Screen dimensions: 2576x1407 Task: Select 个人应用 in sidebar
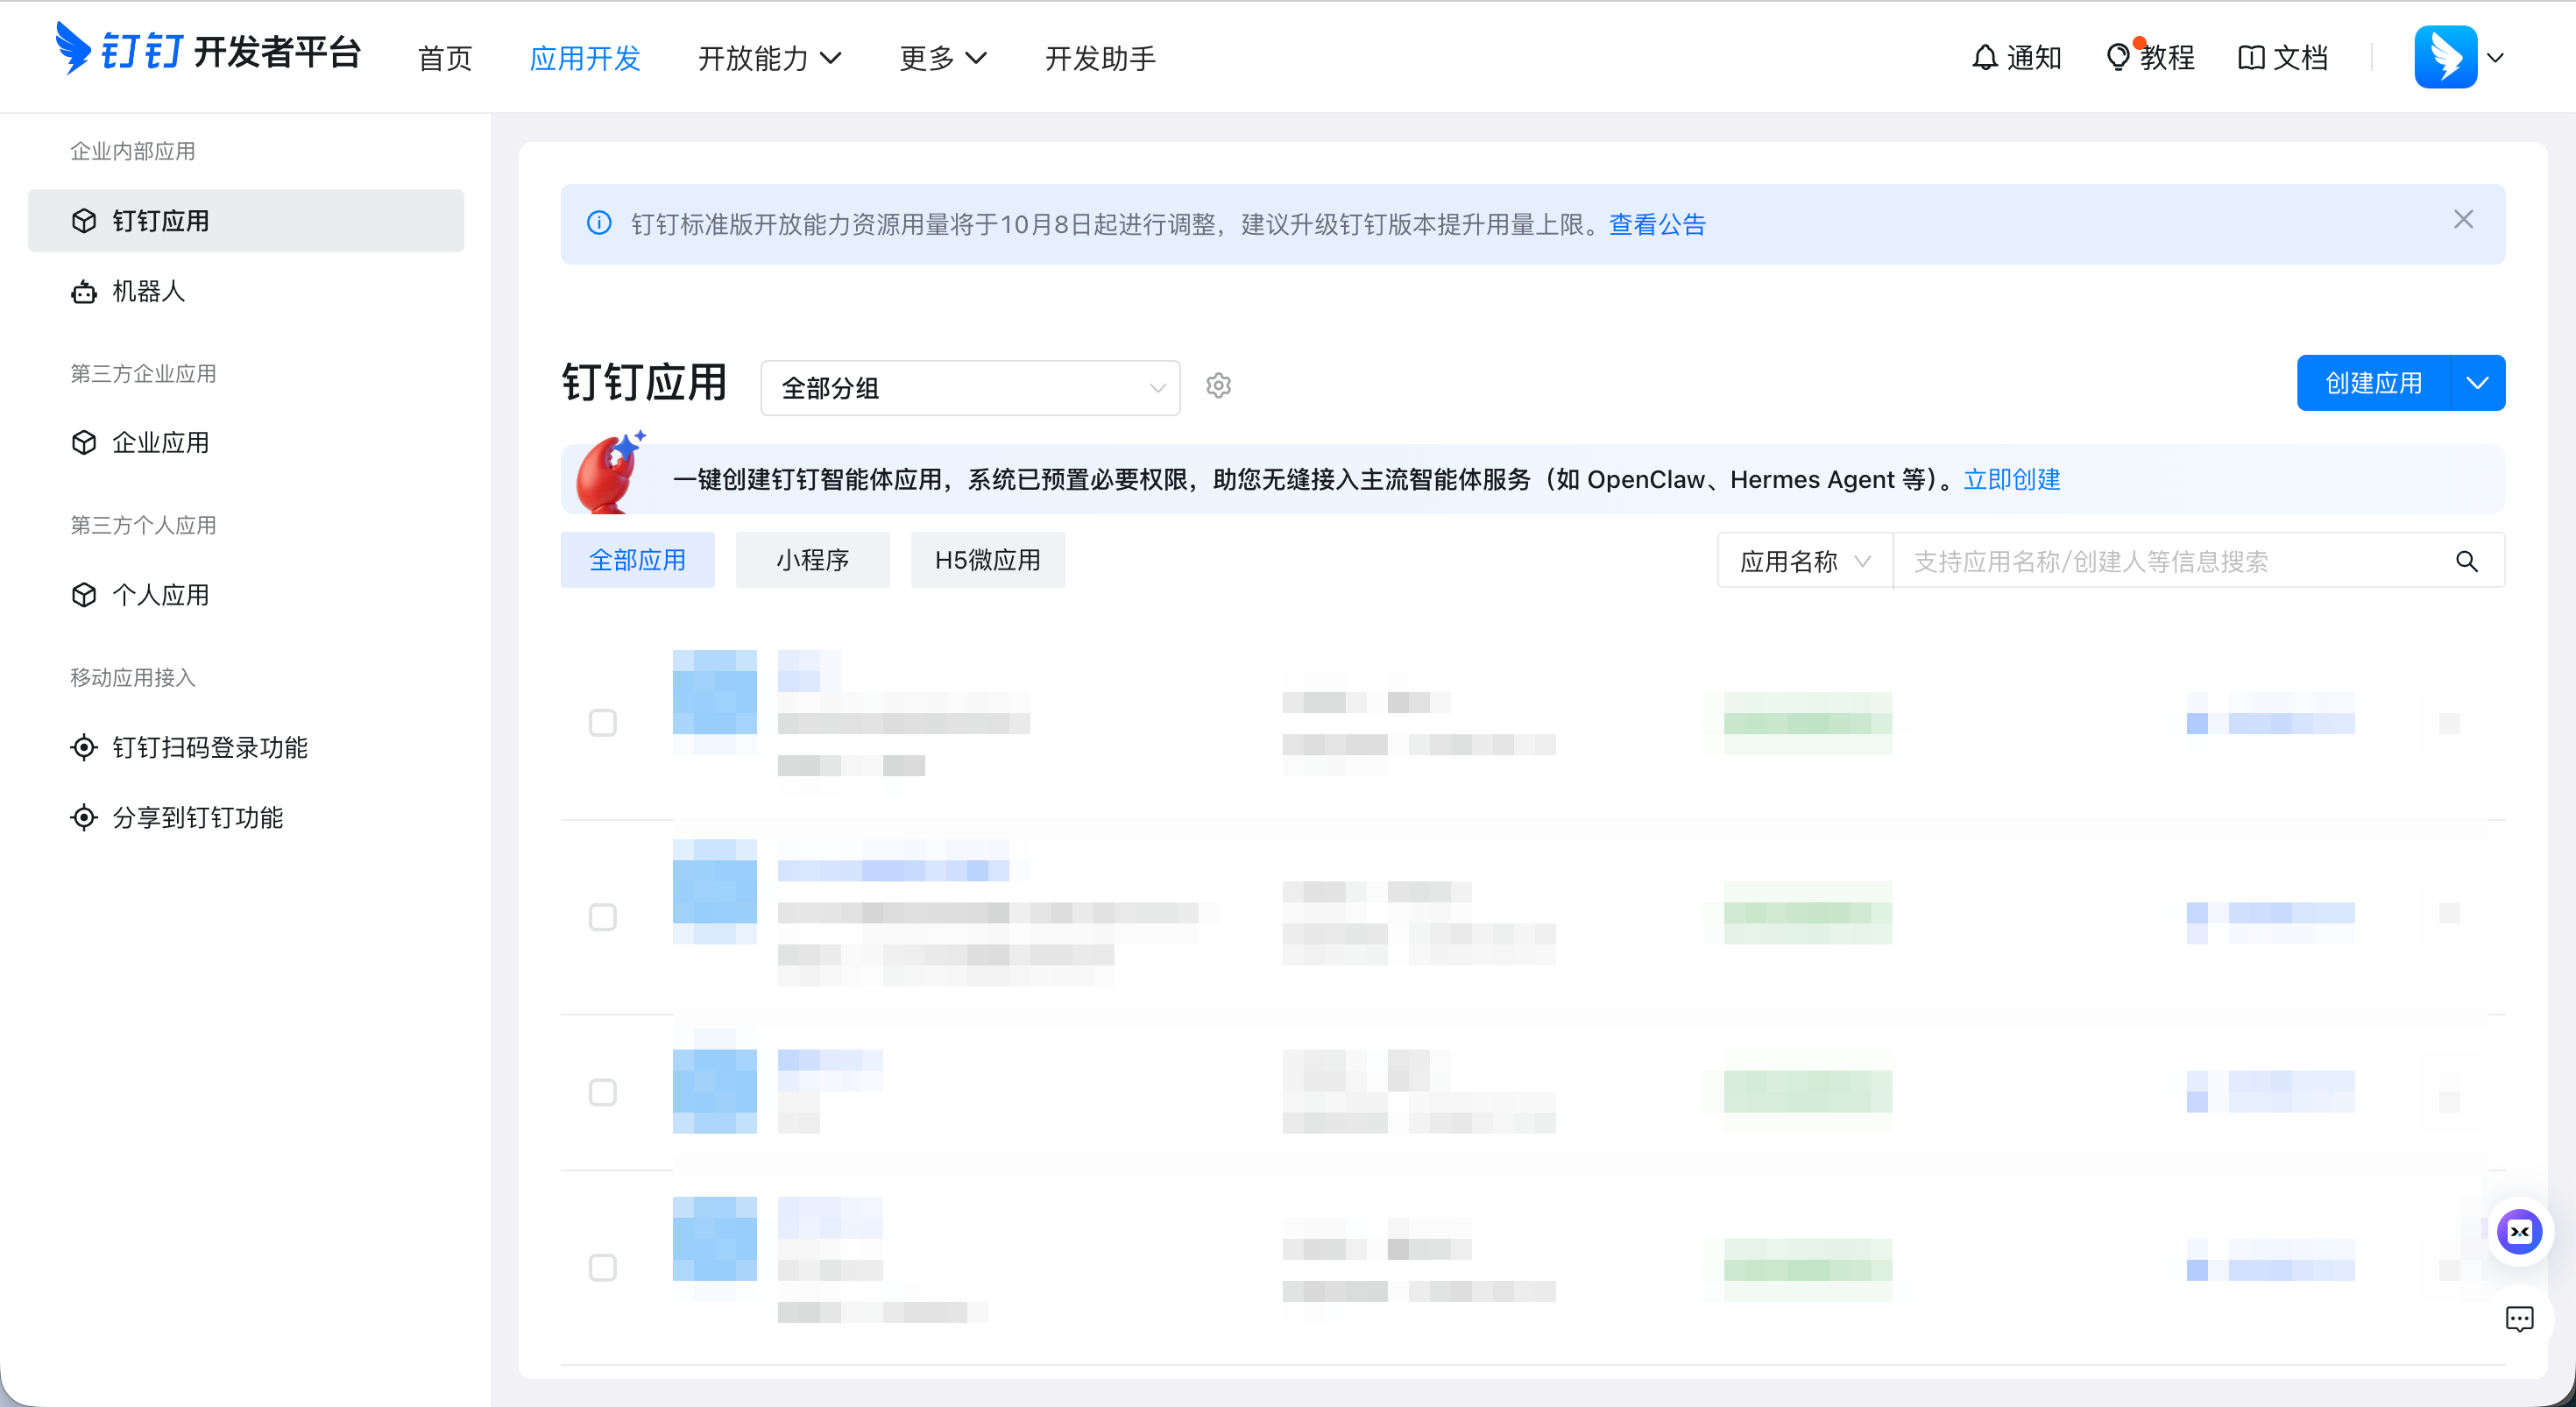tap(246, 596)
